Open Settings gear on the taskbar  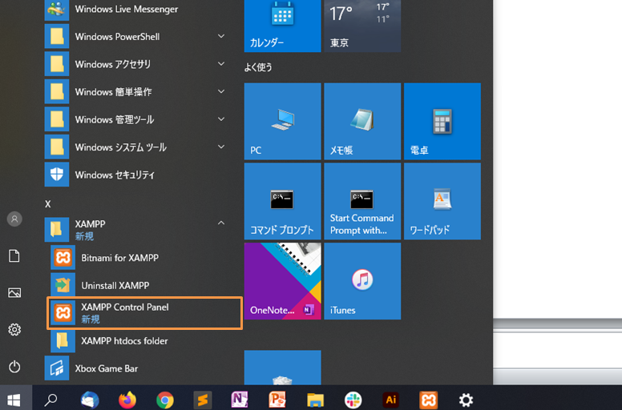point(466,400)
